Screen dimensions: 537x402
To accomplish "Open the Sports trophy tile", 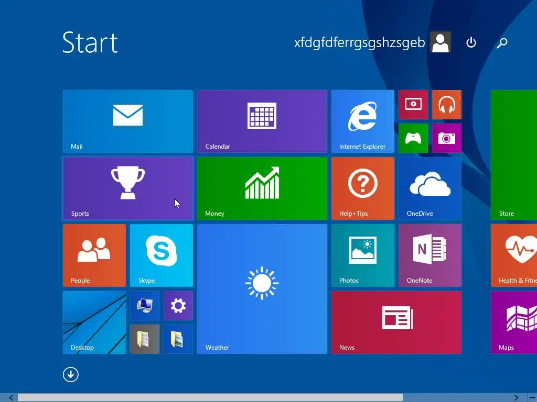I will point(128,188).
